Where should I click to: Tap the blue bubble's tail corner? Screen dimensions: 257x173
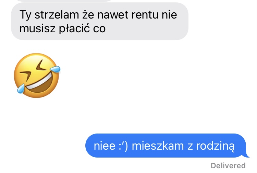246,155
